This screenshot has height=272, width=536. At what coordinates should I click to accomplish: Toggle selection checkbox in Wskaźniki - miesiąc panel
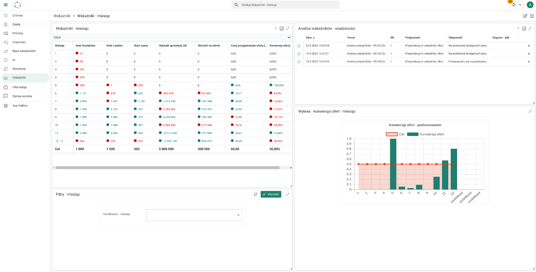282,29
